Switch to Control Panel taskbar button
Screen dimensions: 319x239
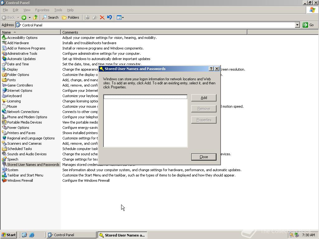(71, 235)
